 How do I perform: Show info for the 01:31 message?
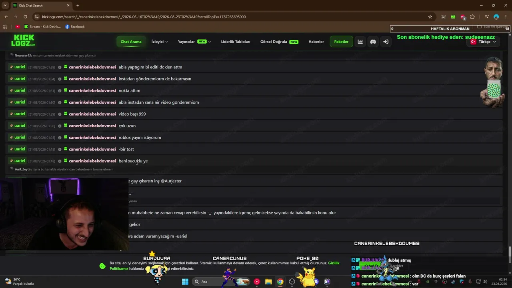60,91
